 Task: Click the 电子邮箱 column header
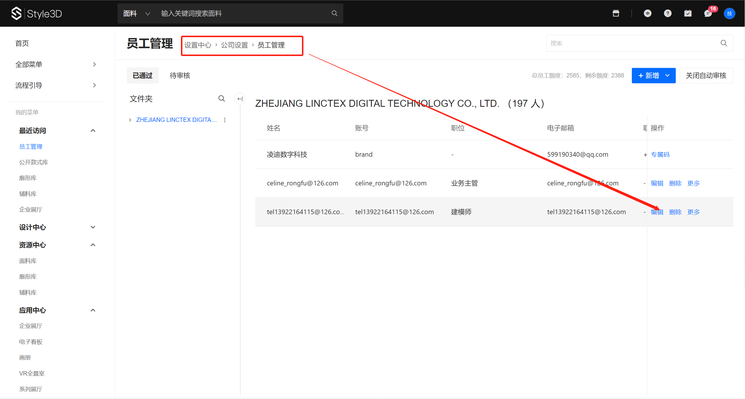click(561, 128)
